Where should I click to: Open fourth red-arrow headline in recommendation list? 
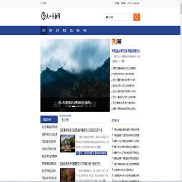[123, 85]
